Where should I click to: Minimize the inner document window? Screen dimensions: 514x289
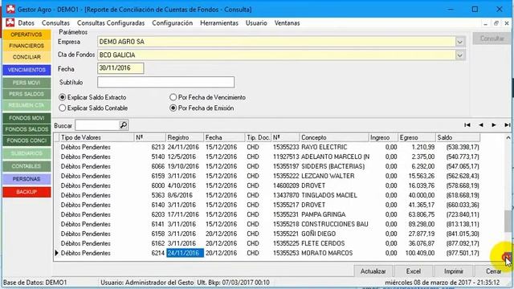pyautogui.click(x=485, y=23)
